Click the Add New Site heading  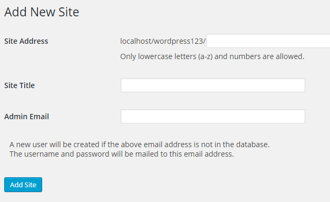pos(42,12)
